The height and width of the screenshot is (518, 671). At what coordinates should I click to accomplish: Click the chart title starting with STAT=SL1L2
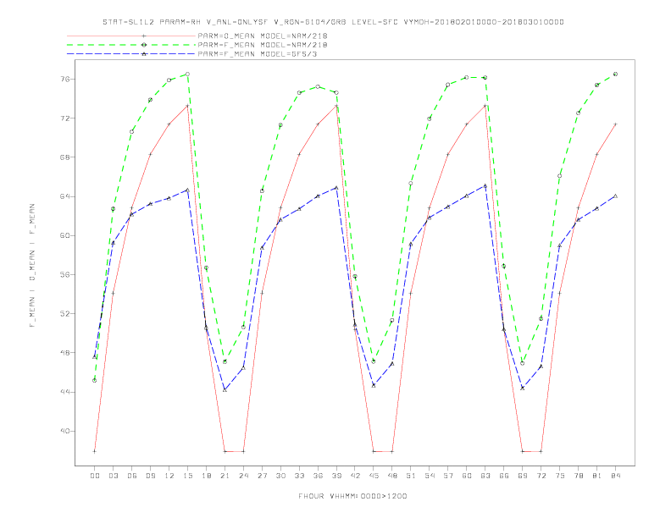click(333, 22)
